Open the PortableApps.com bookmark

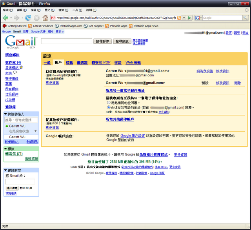pos(68,26)
